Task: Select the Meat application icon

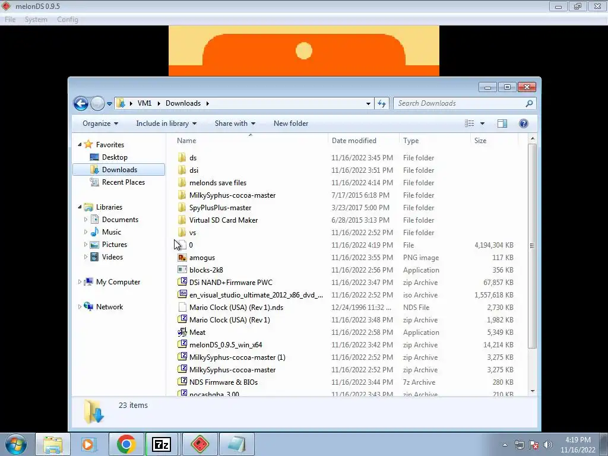Action: point(182,332)
